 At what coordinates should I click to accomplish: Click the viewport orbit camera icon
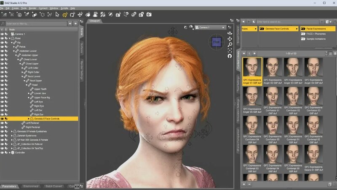pos(230,33)
